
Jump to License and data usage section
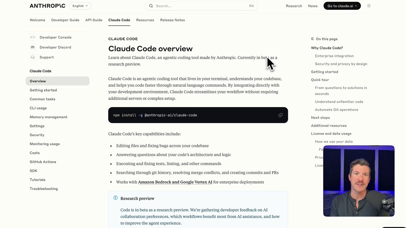(x=331, y=134)
